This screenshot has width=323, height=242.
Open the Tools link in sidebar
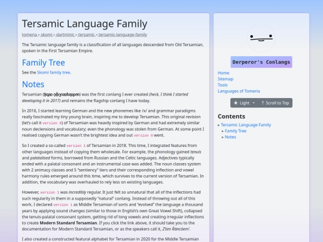pos(223,85)
